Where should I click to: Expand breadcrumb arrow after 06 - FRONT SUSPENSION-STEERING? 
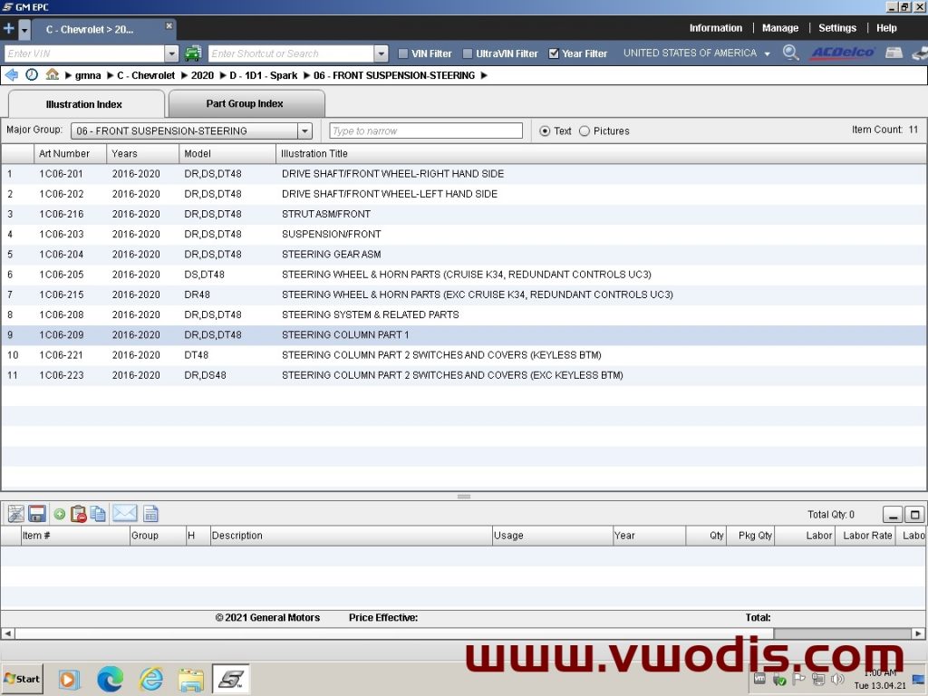tap(484, 75)
